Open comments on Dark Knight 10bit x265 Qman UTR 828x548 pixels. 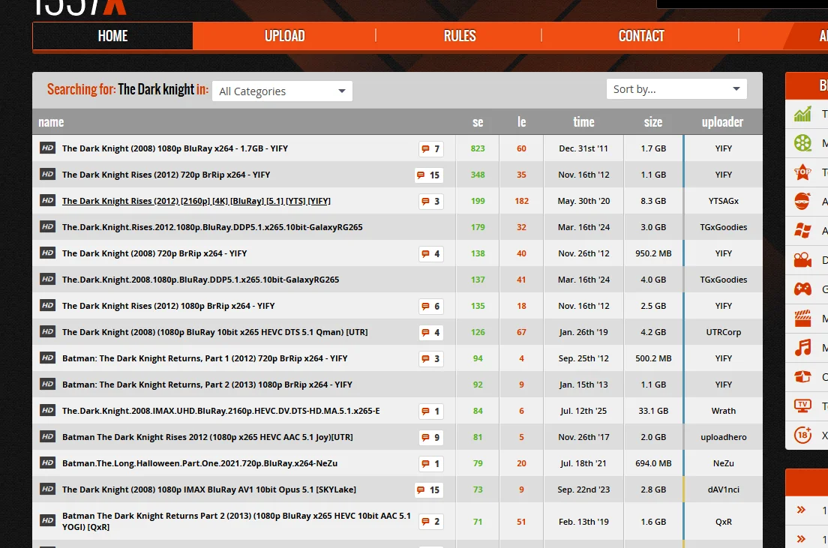[431, 333]
